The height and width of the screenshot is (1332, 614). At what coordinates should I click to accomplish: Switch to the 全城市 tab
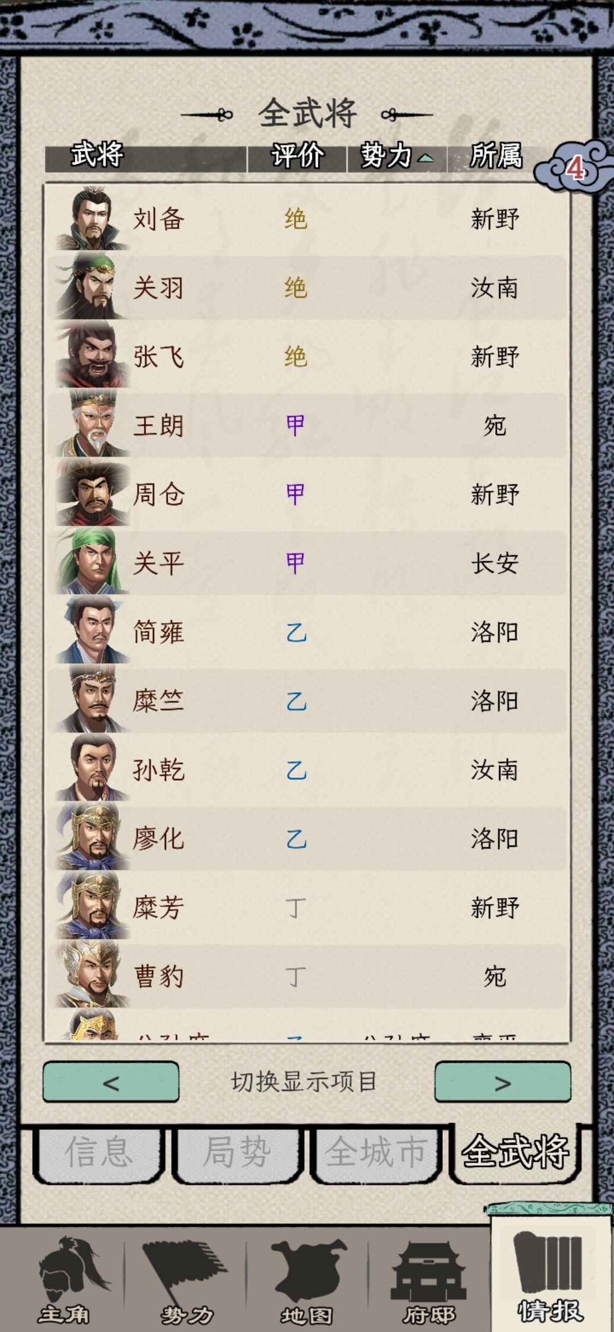[376, 1152]
